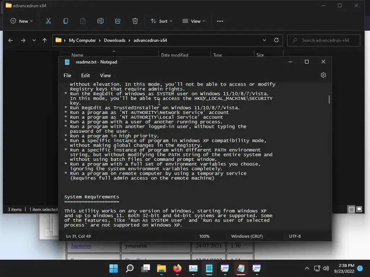Open the taskbar clock and date
The width and height of the screenshot is (370, 277).
click(344, 268)
